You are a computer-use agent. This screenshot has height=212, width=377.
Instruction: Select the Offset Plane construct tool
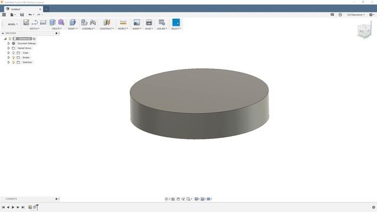coord(107,22)
